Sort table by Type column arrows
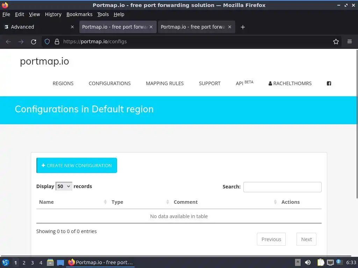This screenshot has height=268, width=358. coord(167,202)
